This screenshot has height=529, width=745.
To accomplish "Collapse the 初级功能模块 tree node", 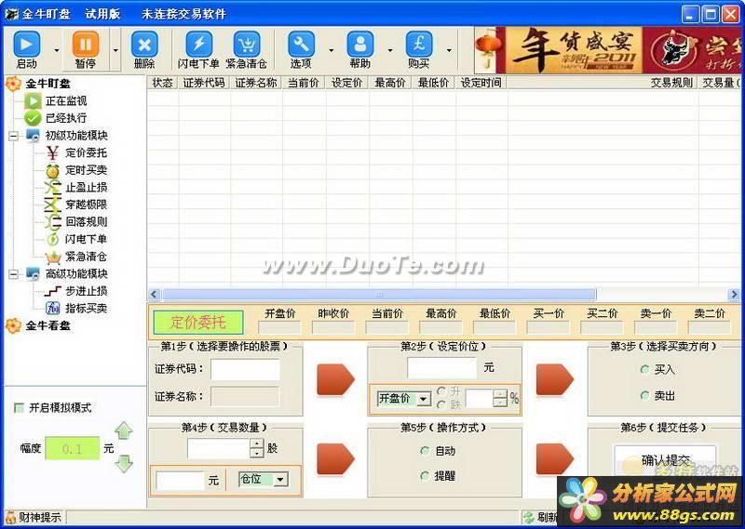I will [14, 136].
